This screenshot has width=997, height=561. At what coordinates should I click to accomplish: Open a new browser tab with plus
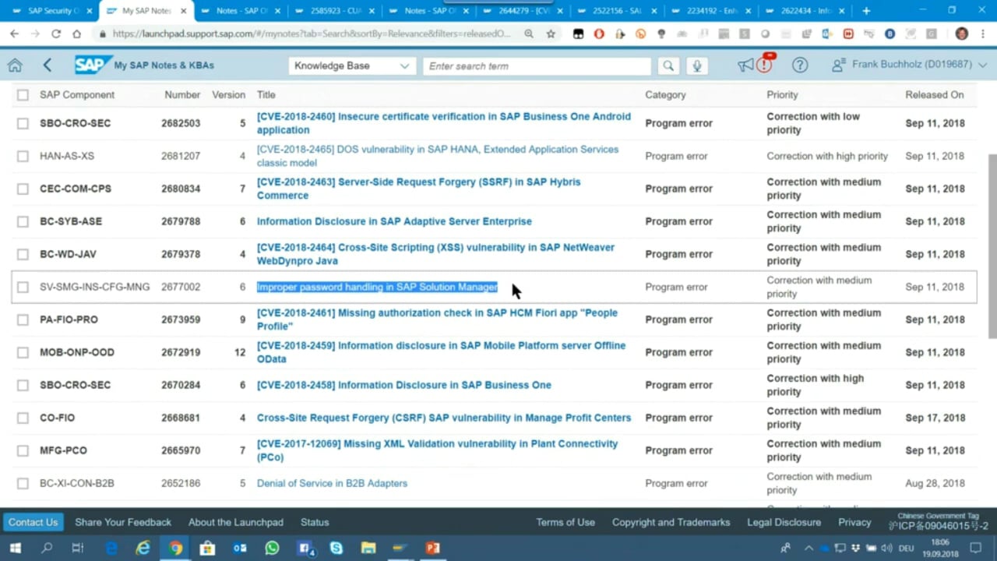coord(866,11)
